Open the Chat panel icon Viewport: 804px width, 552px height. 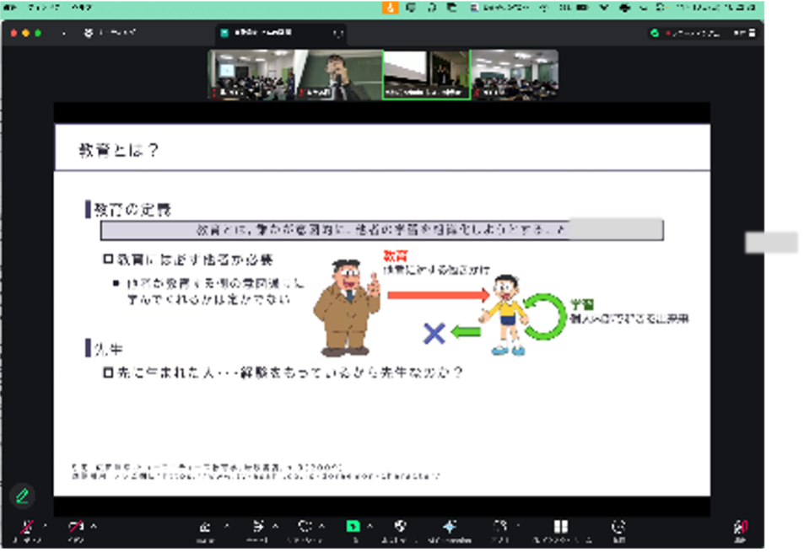tap(257, 527)
